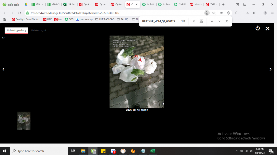
Task: Go forward in browser history
Action: point(12,13)
